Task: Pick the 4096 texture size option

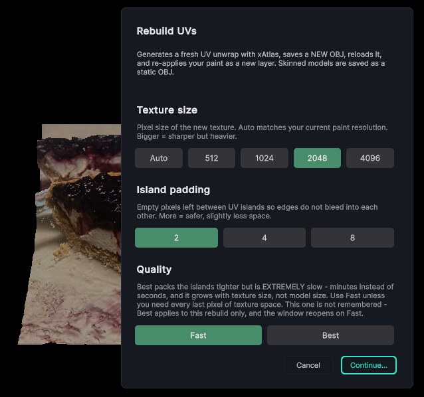Action: [370, 158]
